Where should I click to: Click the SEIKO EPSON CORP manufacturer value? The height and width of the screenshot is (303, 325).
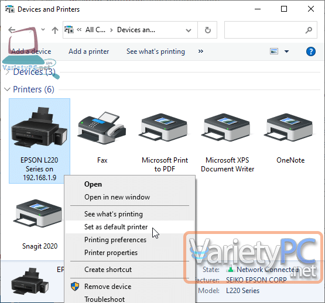tap(256, 280)
